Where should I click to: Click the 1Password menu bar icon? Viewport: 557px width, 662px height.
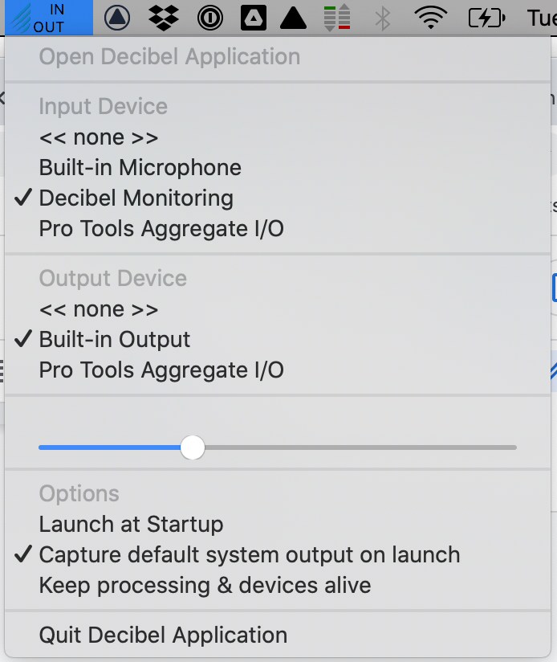[209, 18]
